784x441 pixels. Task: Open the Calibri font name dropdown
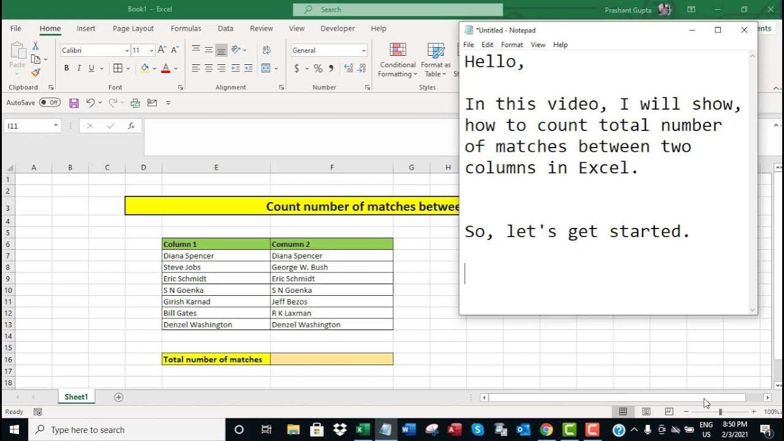(x=127, y=51)
